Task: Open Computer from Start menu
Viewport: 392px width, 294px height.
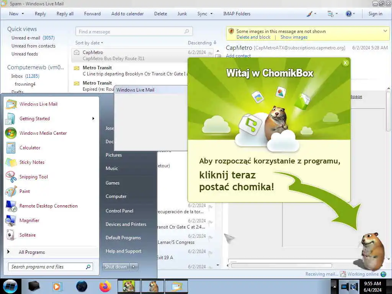Action: pos(116,196)
